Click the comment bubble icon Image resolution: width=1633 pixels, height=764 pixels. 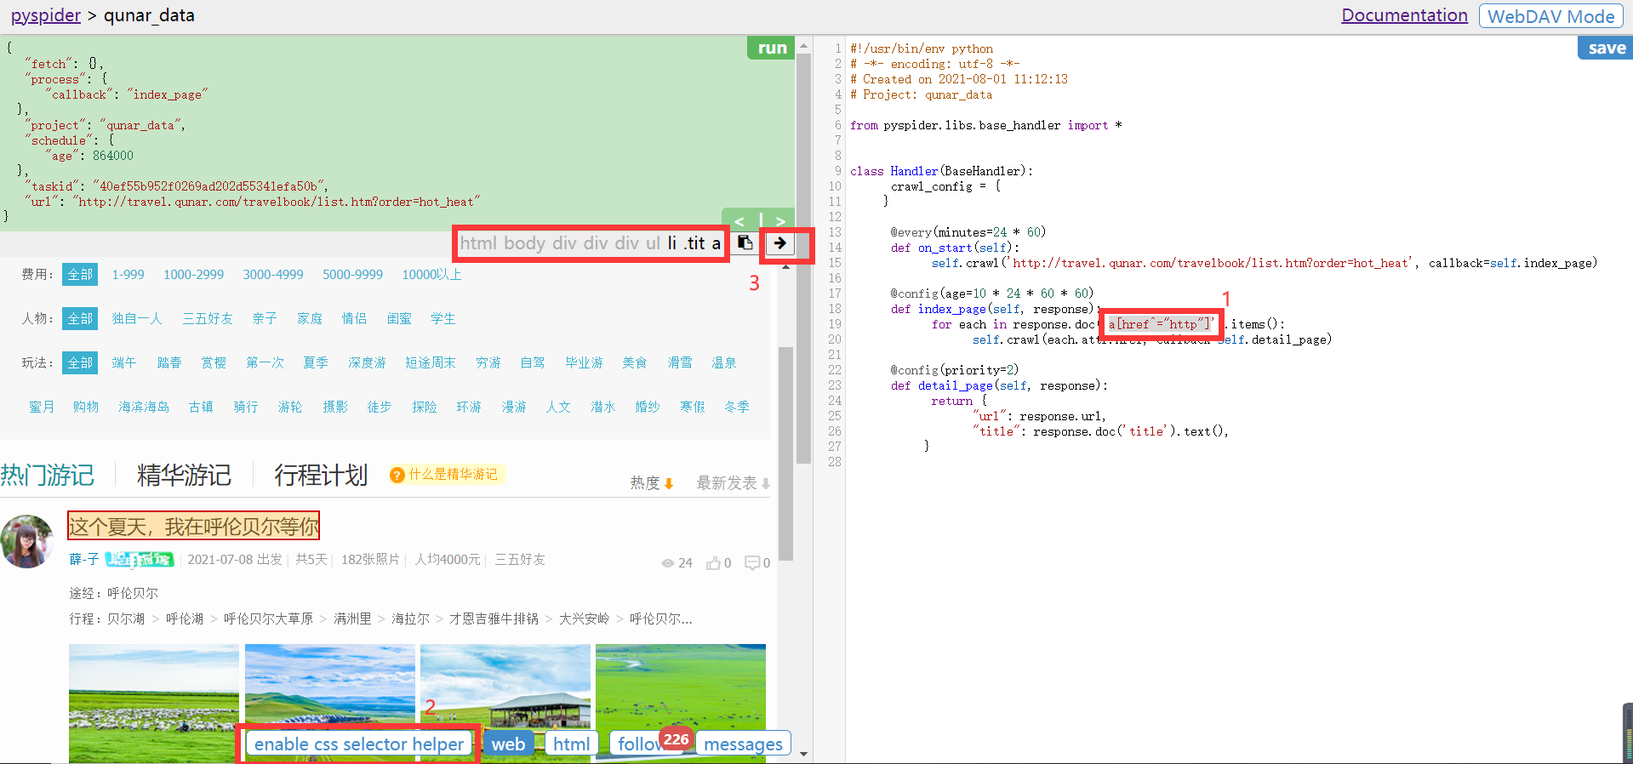pos(751,562)
